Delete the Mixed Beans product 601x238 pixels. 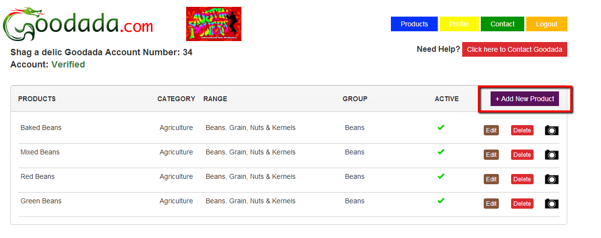[522, 155]
